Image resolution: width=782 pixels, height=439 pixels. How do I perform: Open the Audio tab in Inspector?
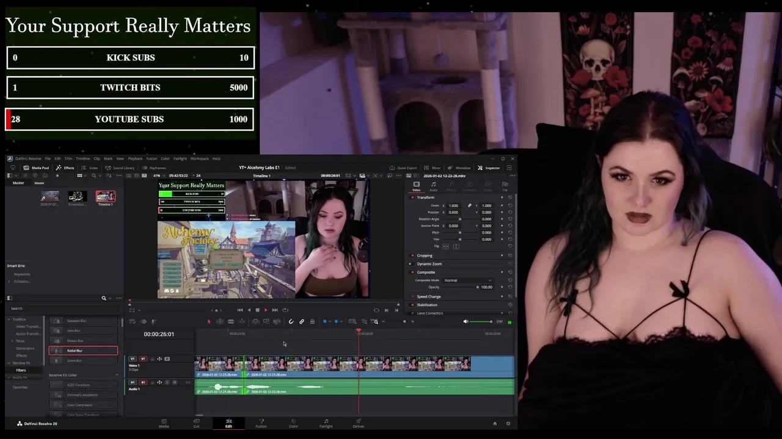[x=434, y=187]
